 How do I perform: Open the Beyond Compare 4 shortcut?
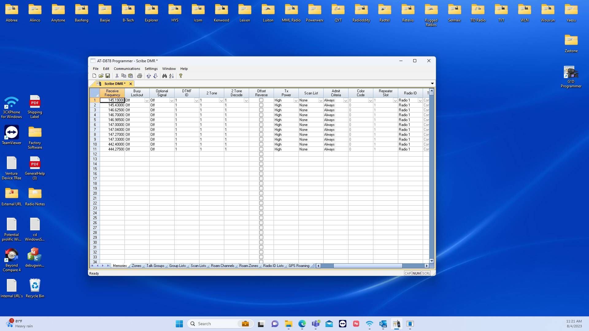[12, 260]
